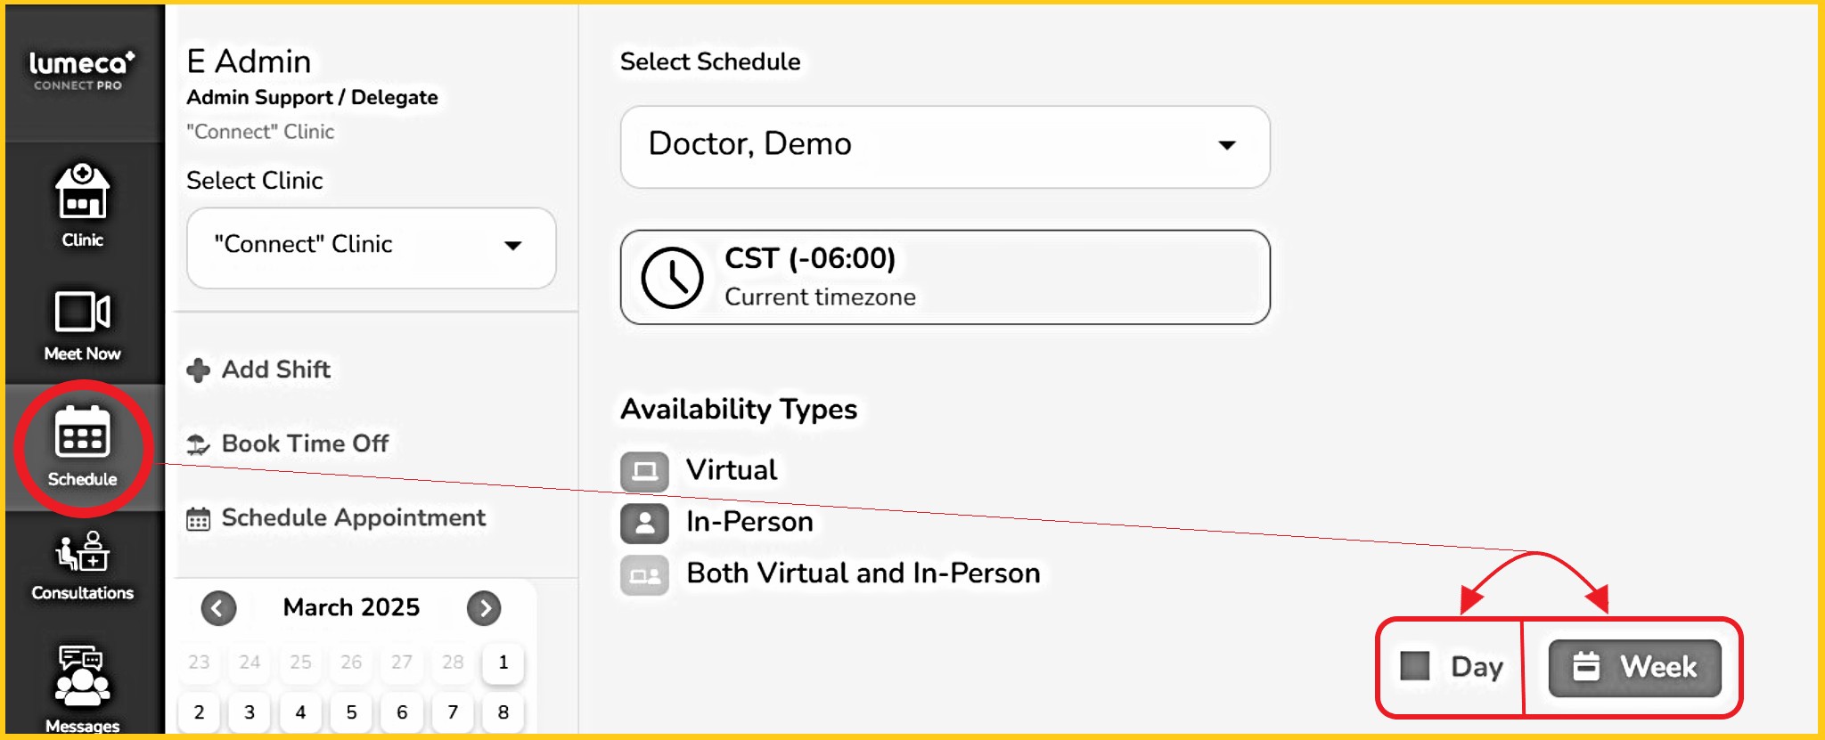
Task: Select March 1 on the calendar
Action: point(503,663)
